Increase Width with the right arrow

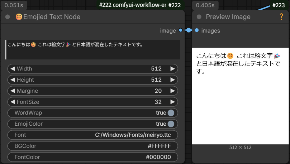click(172, 69)
